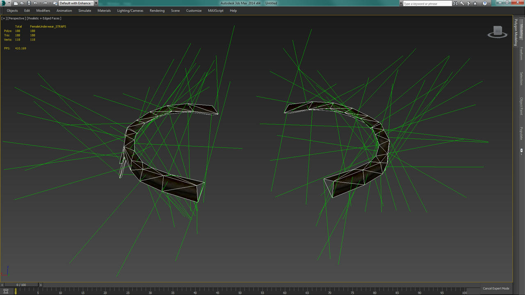Image resolution: width=525 pixels, height=295 pixels.
Task: Open the application menu dropdown arrow
Action: (9, 3)
